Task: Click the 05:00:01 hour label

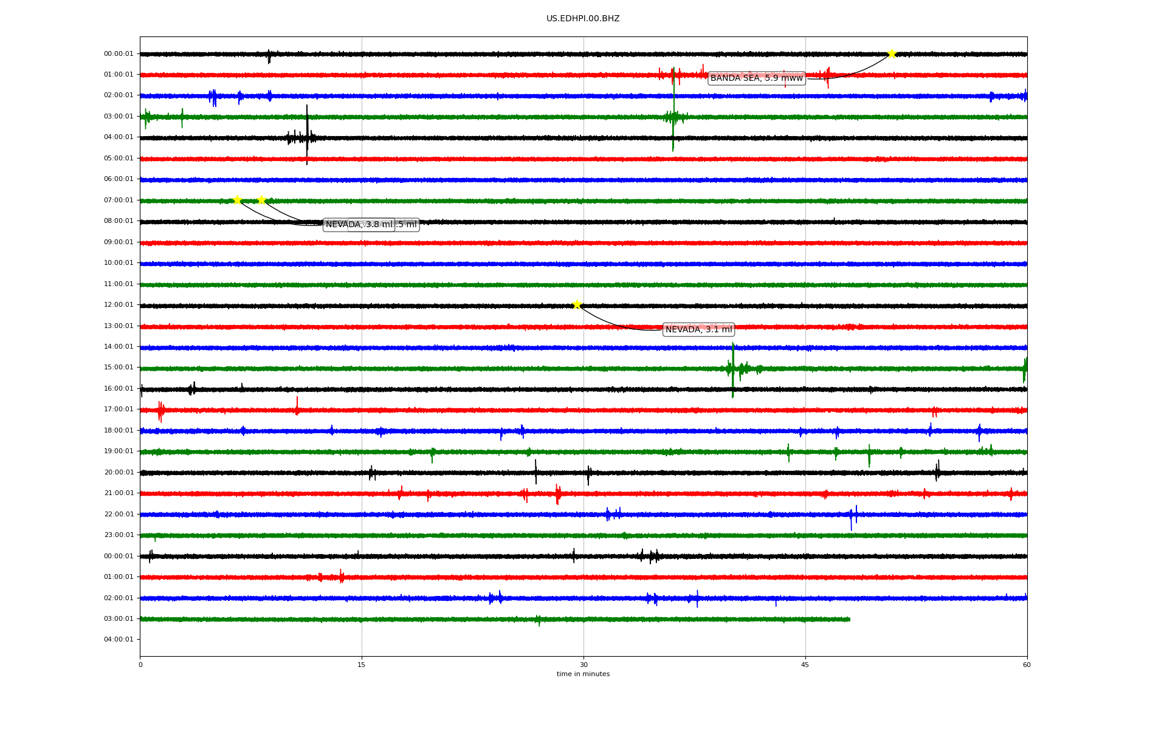Action: [119, 159]
